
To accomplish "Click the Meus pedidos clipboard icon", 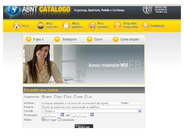I will pos(66,25).
